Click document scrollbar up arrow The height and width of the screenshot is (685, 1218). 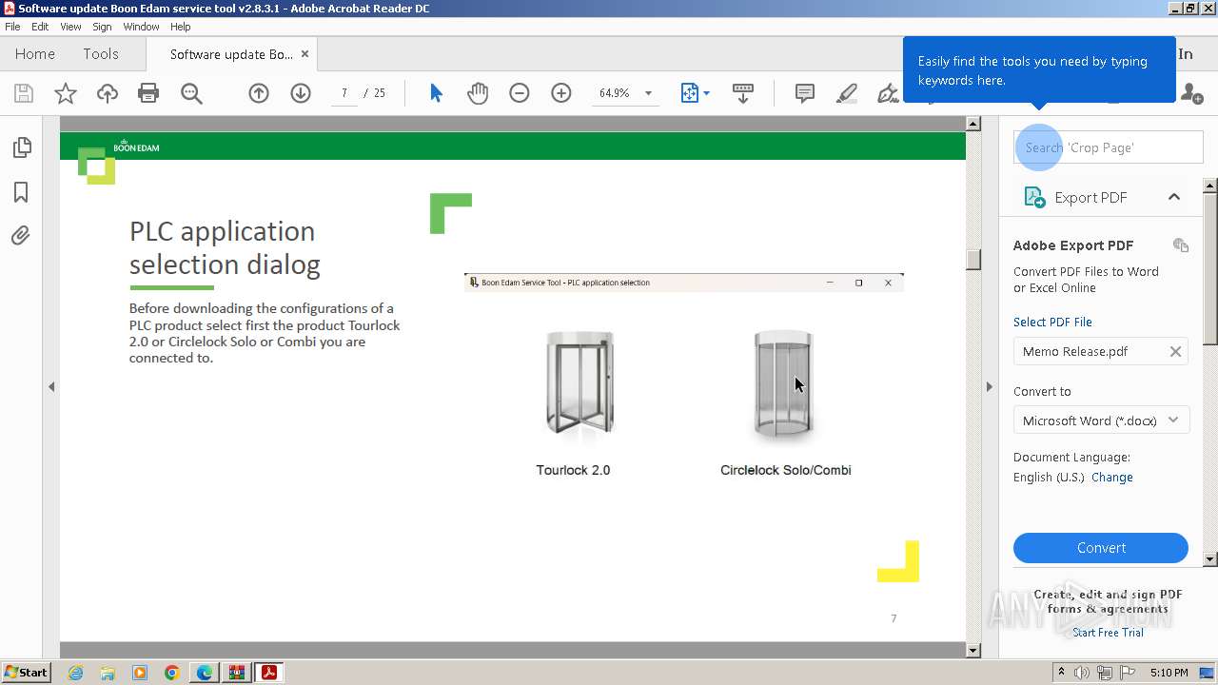(973, 124)
